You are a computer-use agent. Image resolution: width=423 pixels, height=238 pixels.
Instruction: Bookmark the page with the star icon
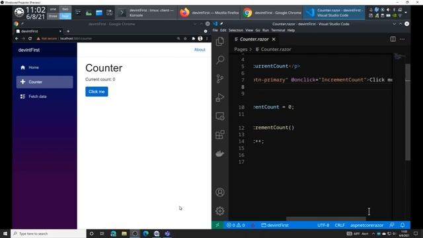coord(185,38)
